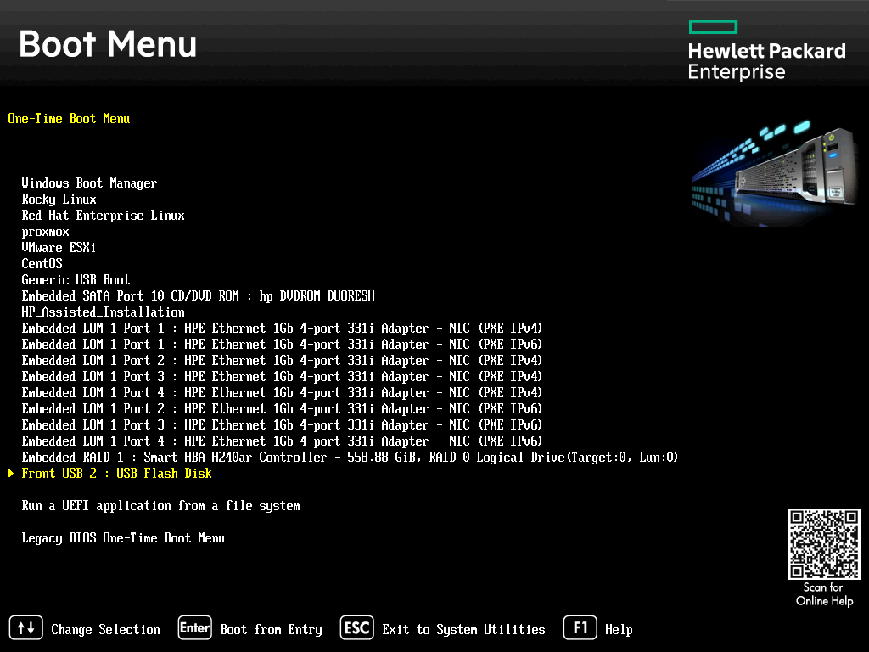The width and height of the screenshot is (869, 652).
Task: Pick the CentOS boot entry
Action: pos(42,263)
